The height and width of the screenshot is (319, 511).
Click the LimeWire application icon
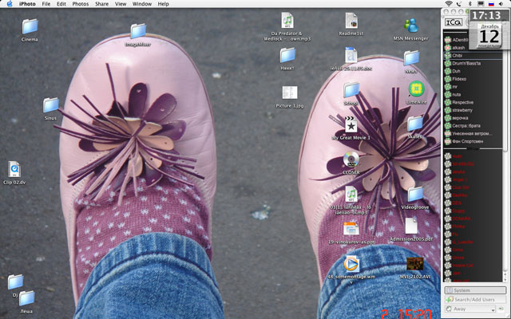click(x=415, y=89)
